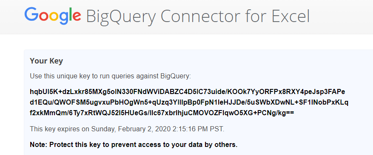
Task: Click the third key line ending in kg==
Action: pyautogui.click(x=162, y=113)
